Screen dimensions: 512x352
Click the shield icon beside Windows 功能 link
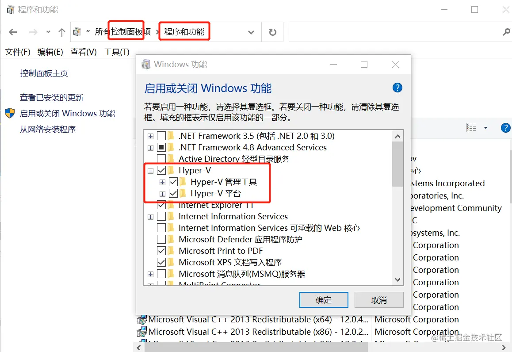(x=10, y=113)
